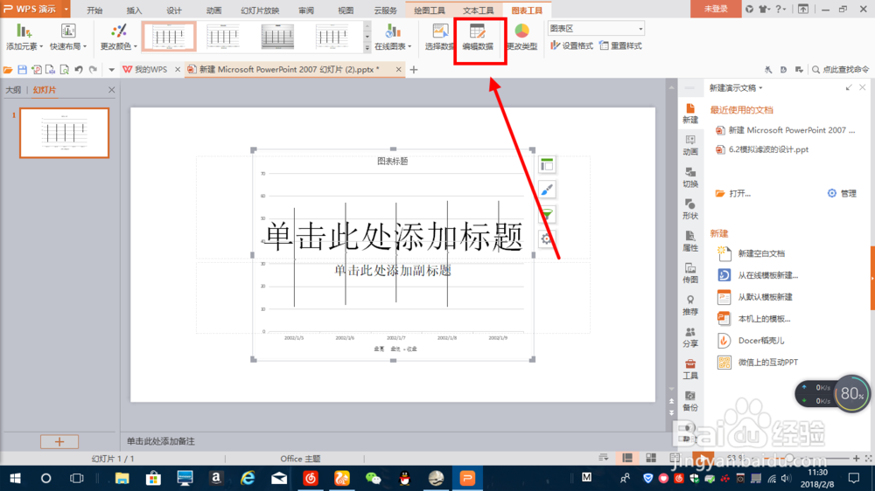Open the 插入 ribbon tab
Viewport: 875px width, 491px height.
[135, 10]
